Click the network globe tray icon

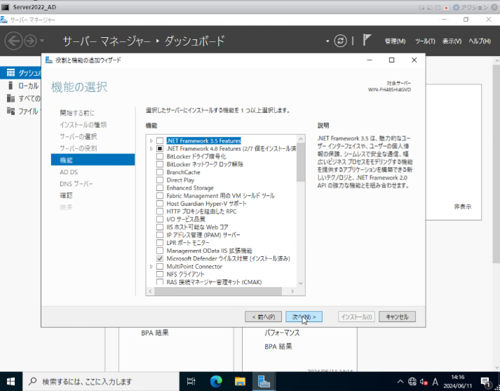tap(412, 381)
